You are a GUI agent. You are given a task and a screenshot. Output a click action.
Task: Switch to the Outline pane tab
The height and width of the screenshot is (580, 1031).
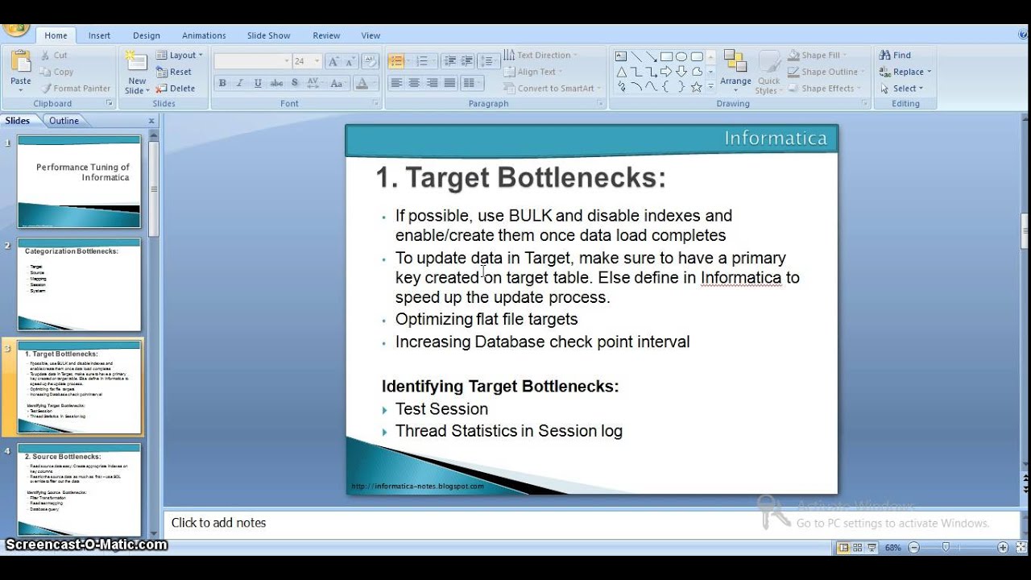(64, 121)
